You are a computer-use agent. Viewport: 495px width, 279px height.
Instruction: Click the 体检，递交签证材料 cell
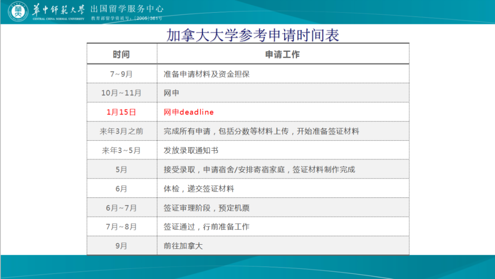(x=199, y=189)
